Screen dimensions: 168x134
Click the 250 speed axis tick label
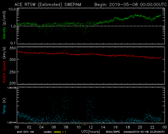tap(12, 72)
